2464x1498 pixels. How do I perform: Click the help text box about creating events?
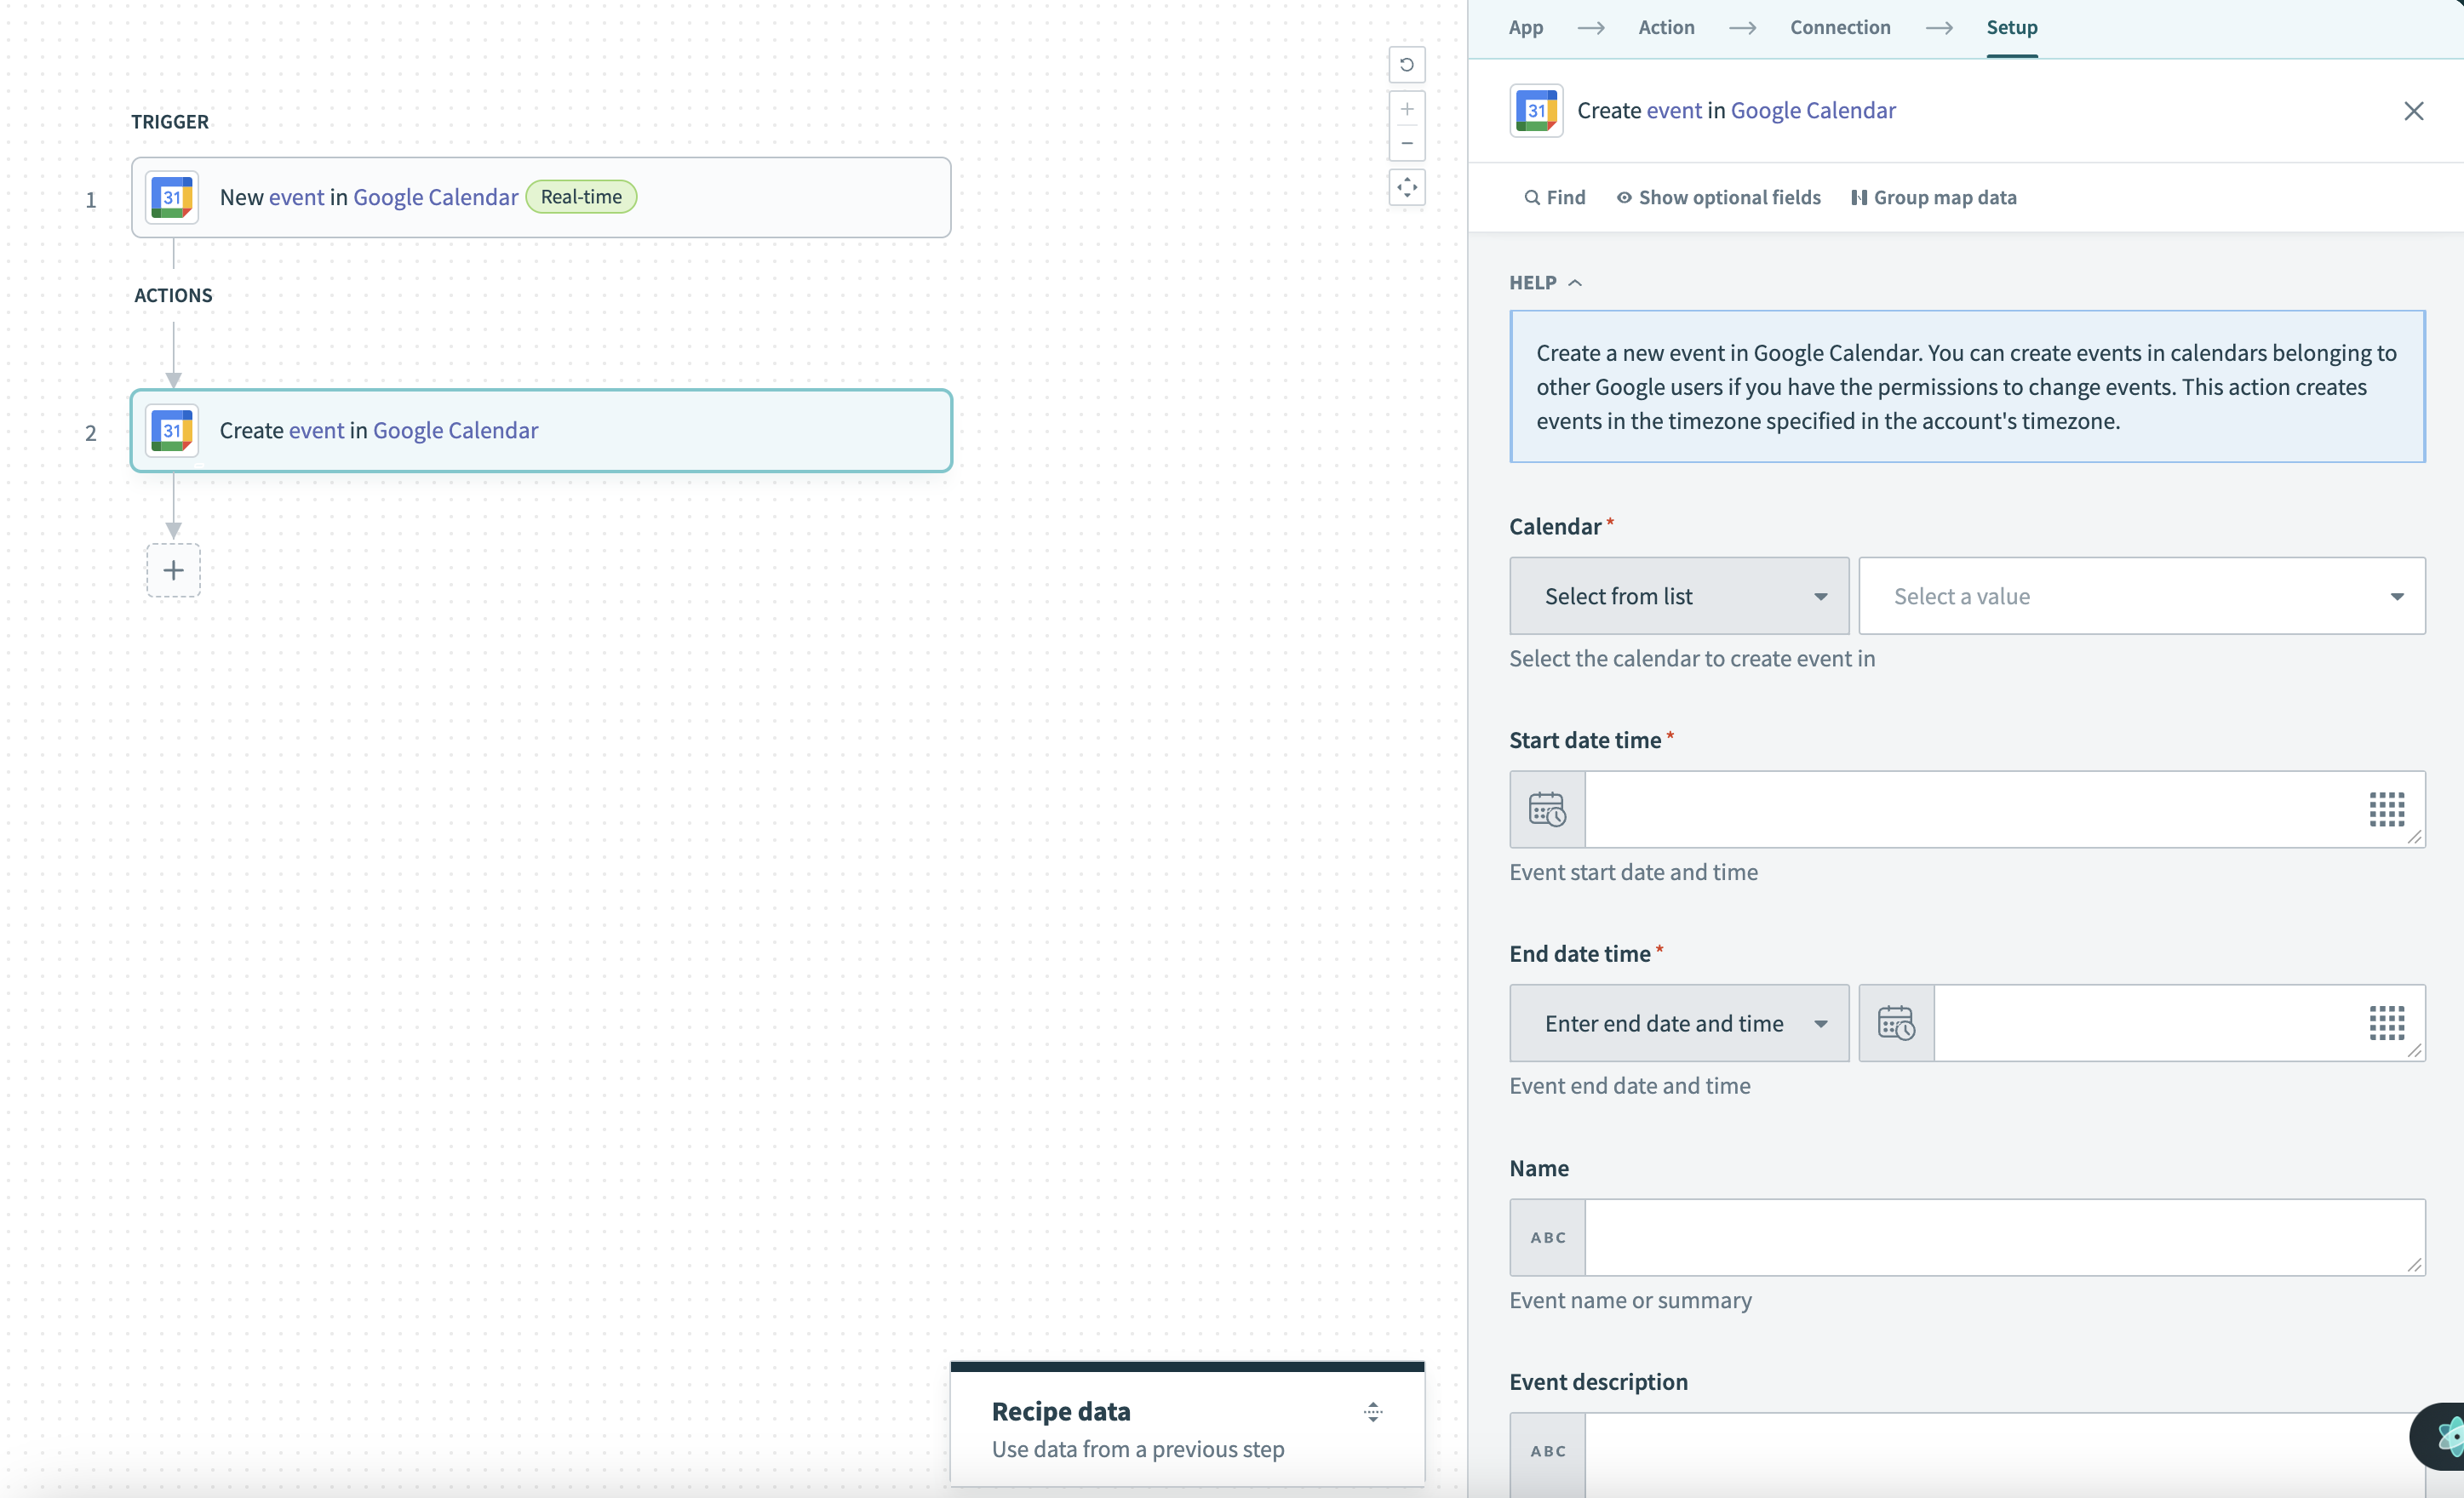click(1966, 387)
